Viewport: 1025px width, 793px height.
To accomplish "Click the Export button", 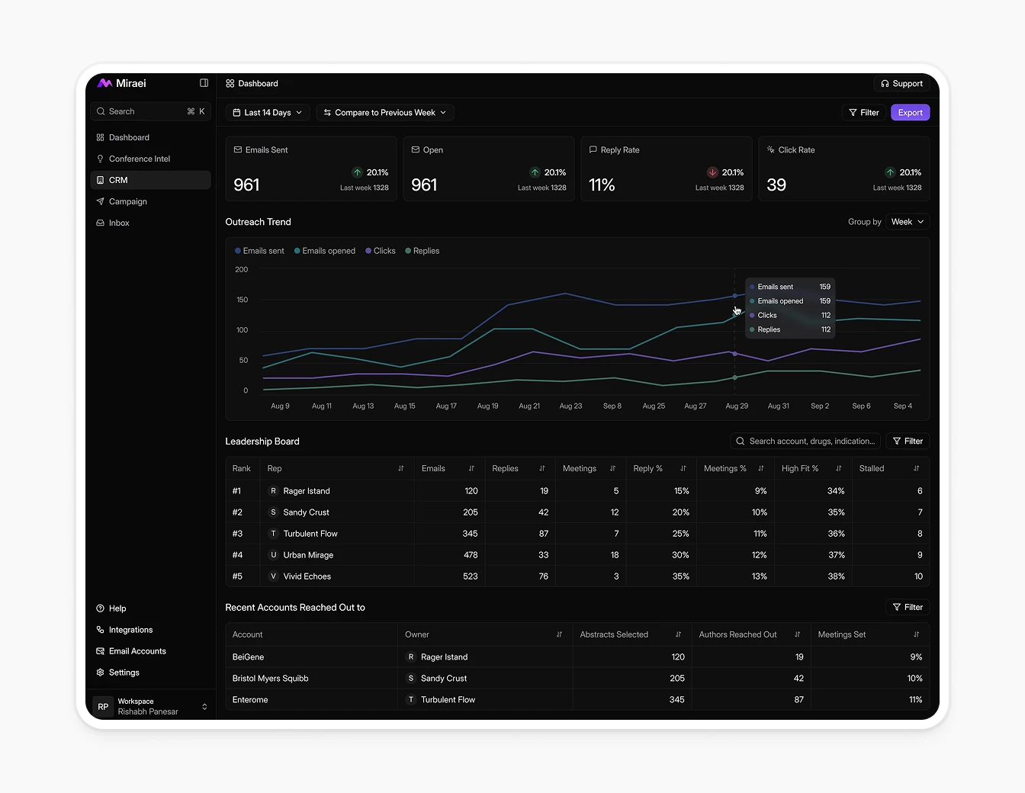I will [910, 112].
